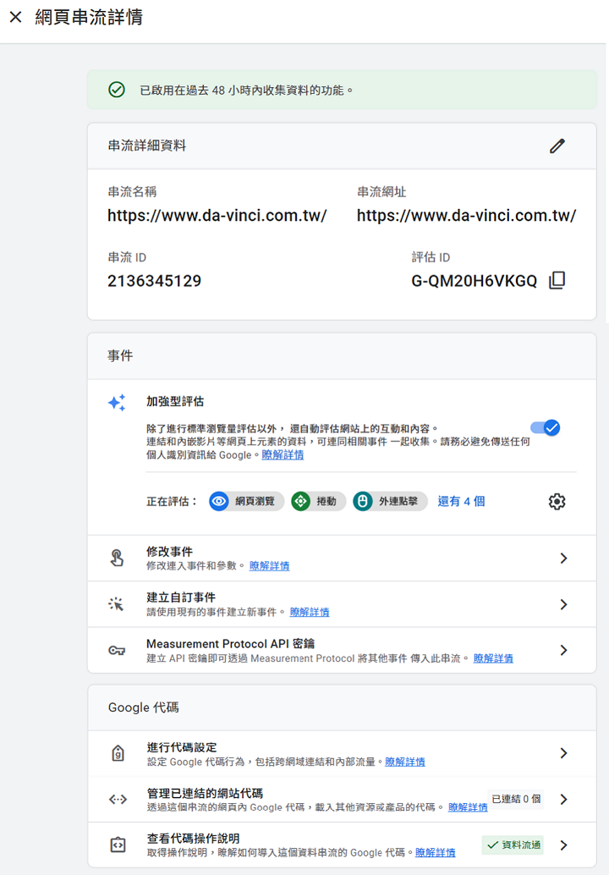The height and width of the screenshot is (875, 609).
Task: Select the 捲動 chip label
Action: 326,501
